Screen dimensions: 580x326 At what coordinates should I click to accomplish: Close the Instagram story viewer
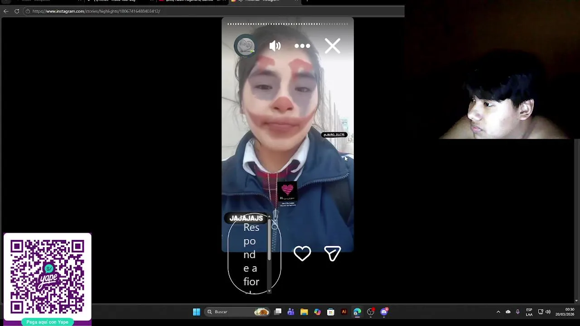coord(333,46)
